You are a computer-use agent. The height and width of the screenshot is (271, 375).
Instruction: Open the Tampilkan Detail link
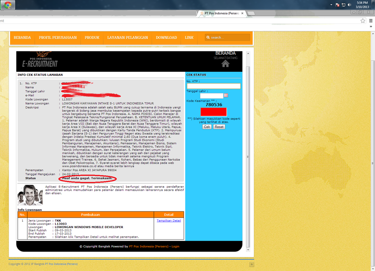pyautogui.click(x=168, y=221)
